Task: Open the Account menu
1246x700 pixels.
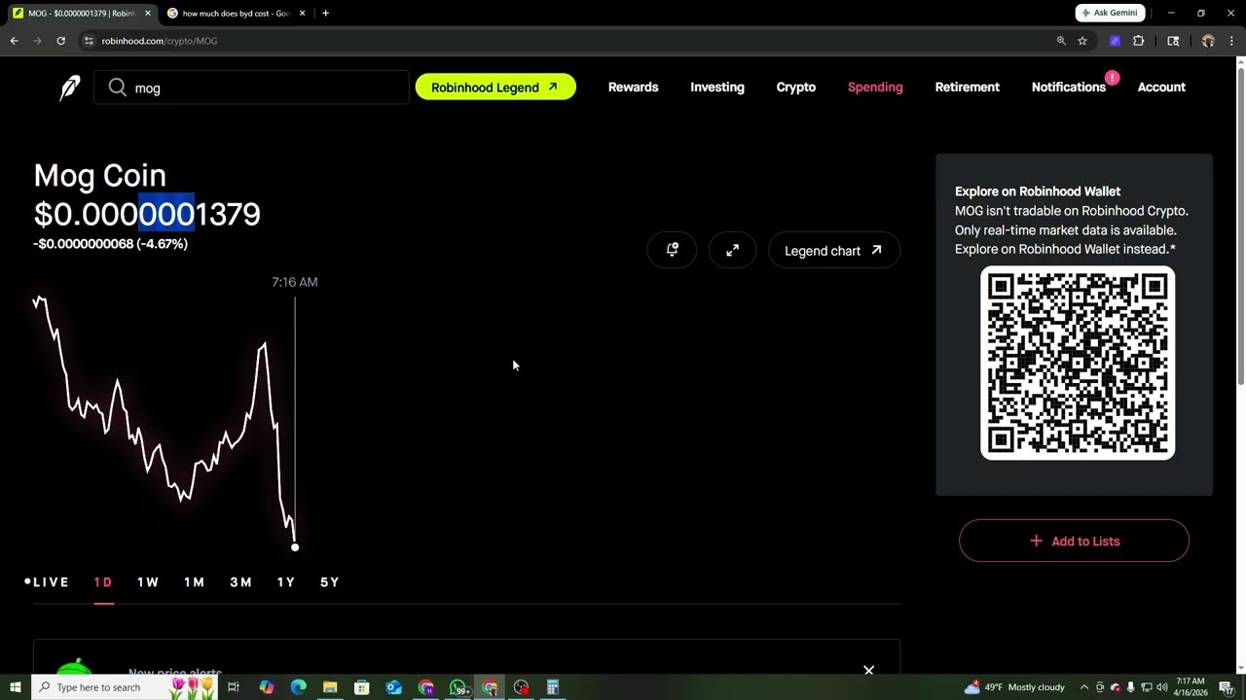Action: point(1161,87)
